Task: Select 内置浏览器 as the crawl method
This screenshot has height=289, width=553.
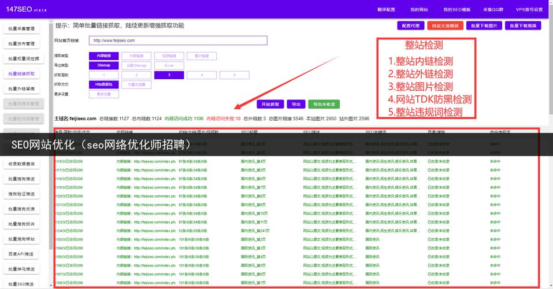Action: (x=136, y=84)
